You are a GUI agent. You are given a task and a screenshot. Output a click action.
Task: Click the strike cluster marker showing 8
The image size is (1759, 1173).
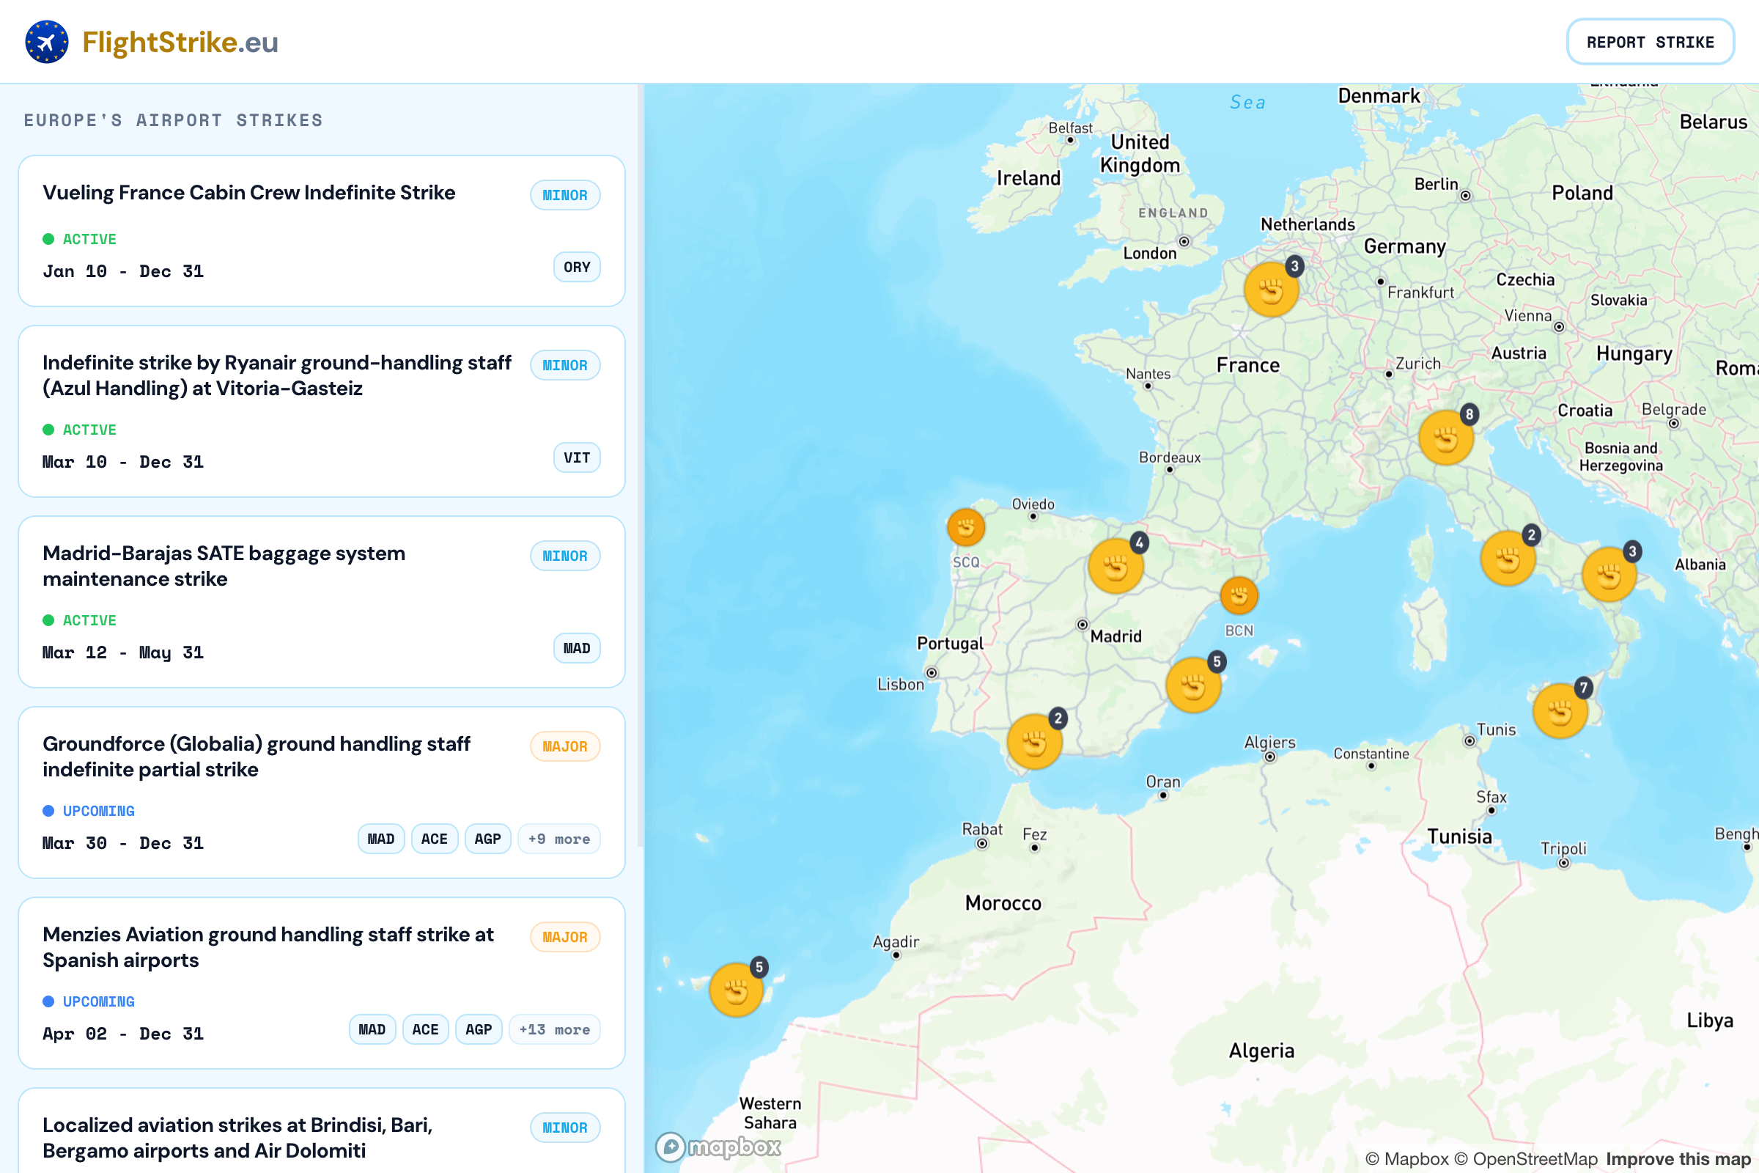pyautogui.click(x=1445, y=438)
